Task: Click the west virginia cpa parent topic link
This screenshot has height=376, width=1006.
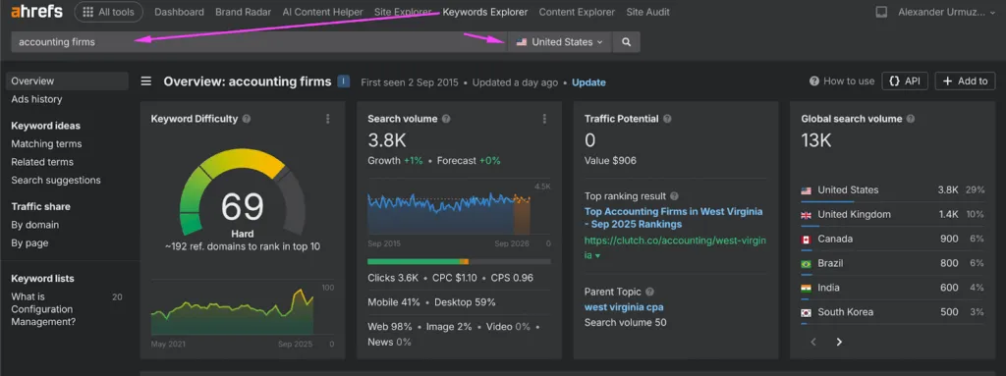Action: [x=624, y=306]
